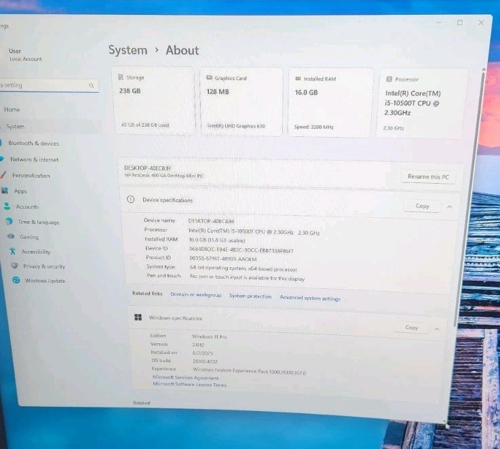Click the Storage card icon

(121, 77)
